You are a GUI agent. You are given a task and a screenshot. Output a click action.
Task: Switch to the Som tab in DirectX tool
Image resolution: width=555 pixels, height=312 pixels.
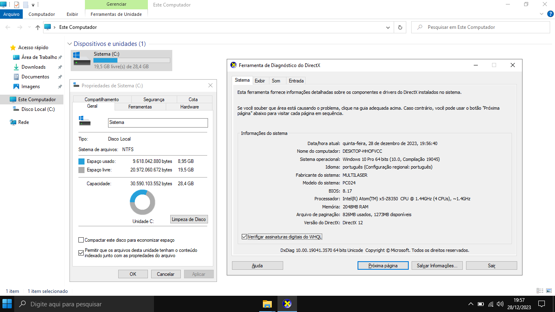click(276, 80)
